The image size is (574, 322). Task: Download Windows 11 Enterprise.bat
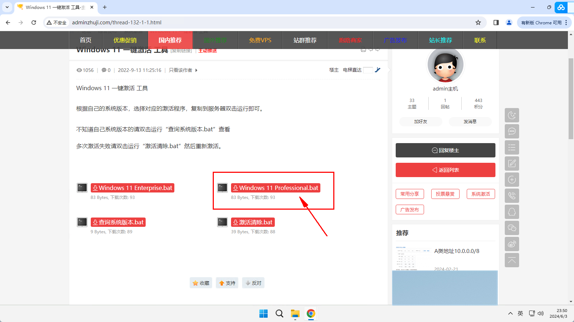(132, 188)
